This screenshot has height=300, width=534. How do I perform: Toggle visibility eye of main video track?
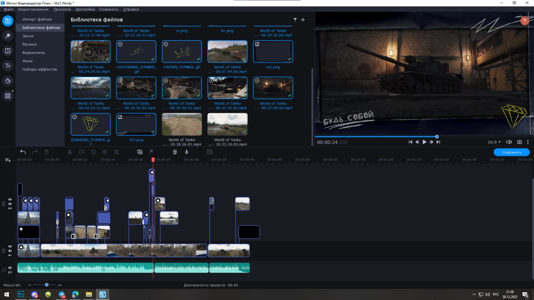(x=10, y=246)
